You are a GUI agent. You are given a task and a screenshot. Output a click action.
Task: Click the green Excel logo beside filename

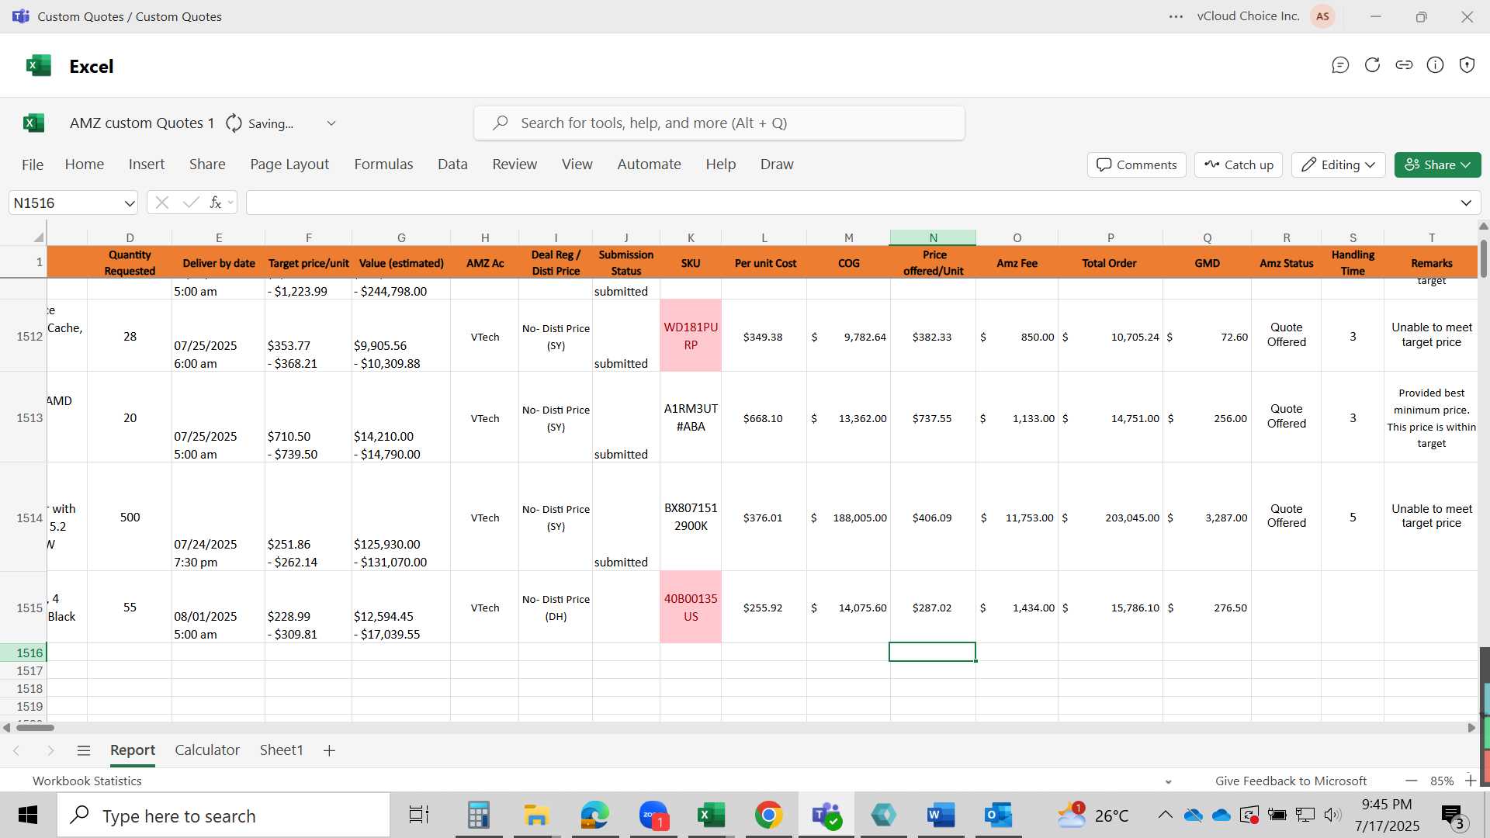[x=34, y=123]
